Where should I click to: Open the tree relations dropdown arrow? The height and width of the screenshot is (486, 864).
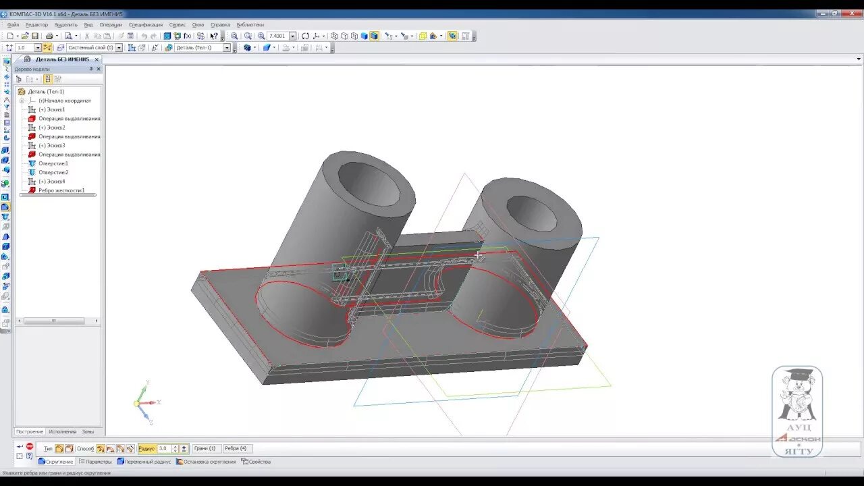pos(36,79)
